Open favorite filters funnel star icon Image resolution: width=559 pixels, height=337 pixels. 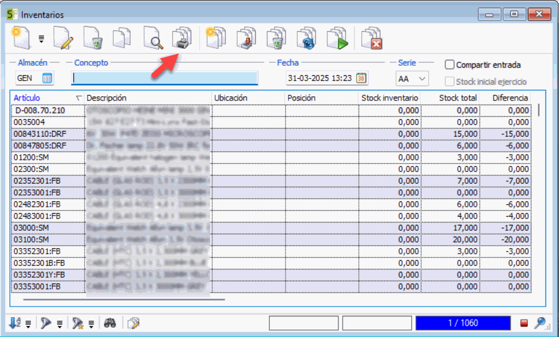coord(77,323)
